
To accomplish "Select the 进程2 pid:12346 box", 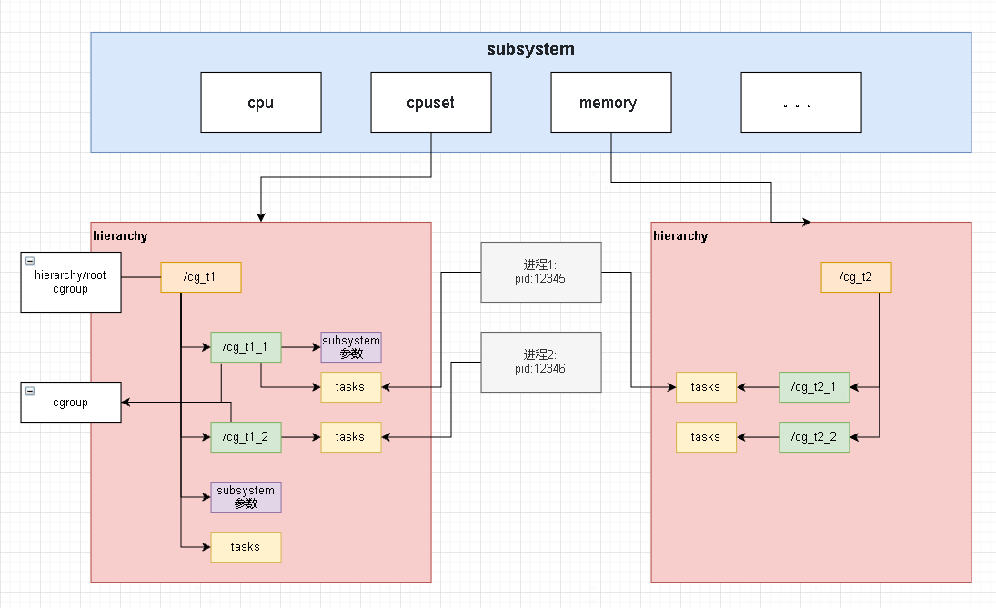I will tap(541, 362).
